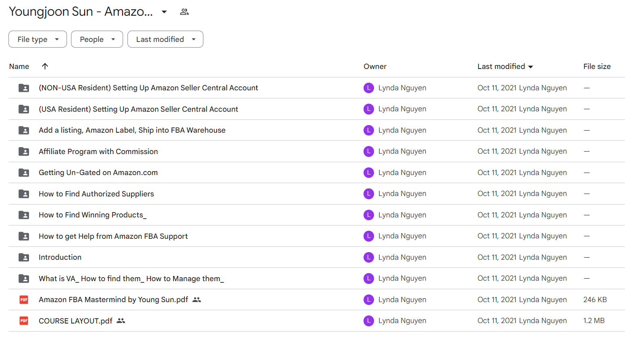
Task: Click folder icon for Add a listing row
Action: click(24, 130)
